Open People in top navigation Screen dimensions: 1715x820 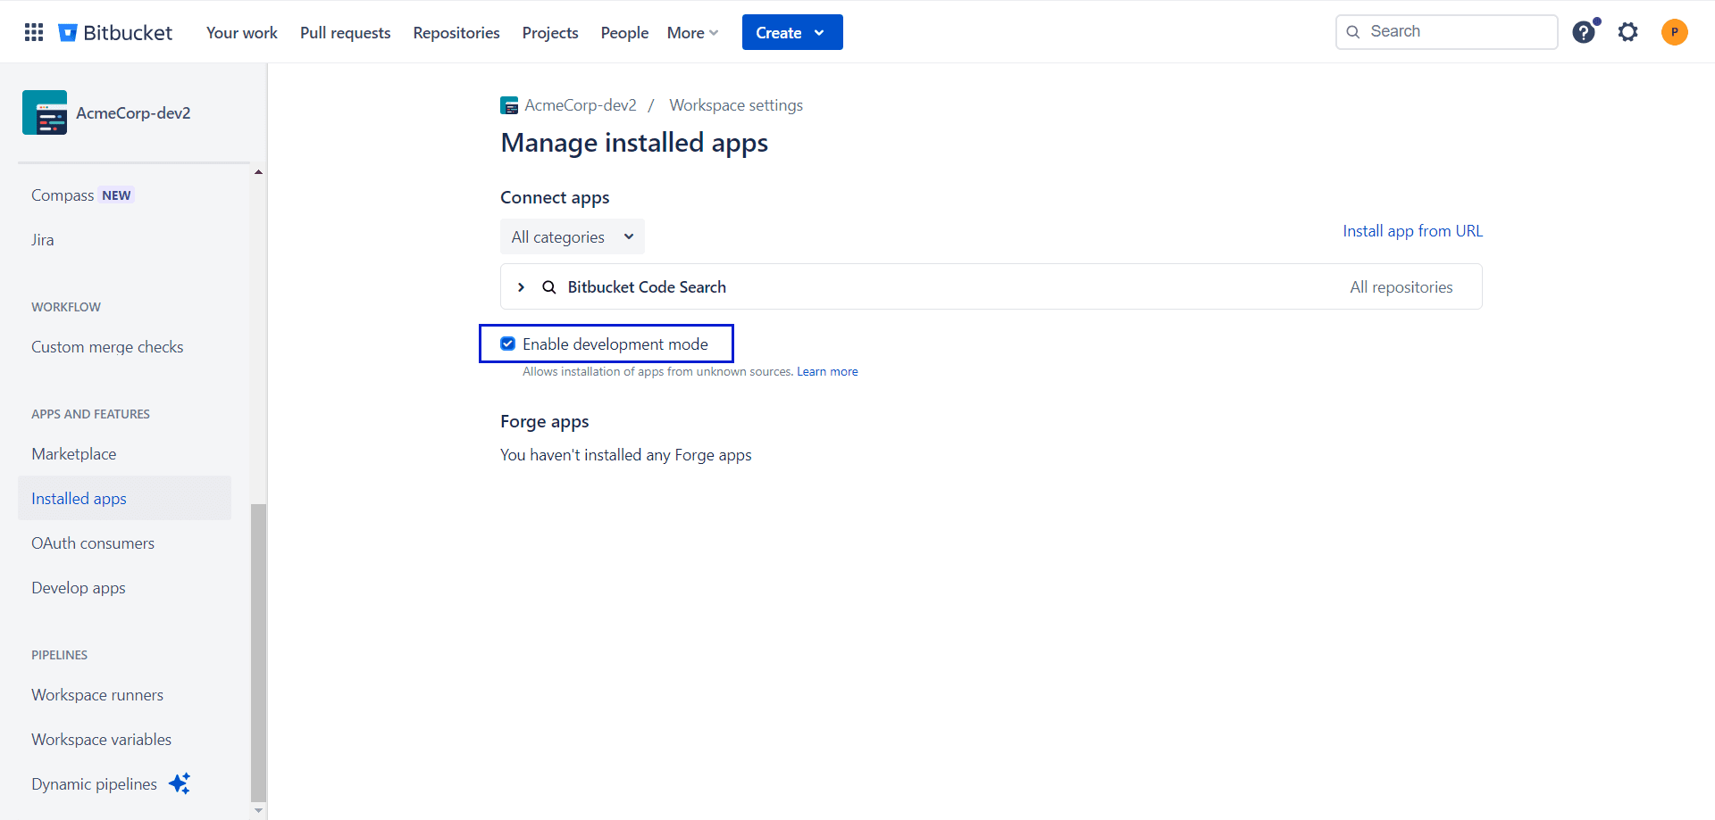pos(624,33)
